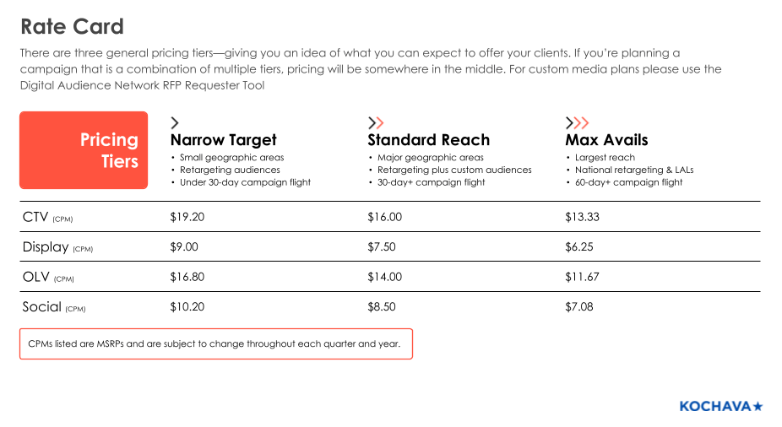The image size is (782, 427).
Task: Select the red Pricing Tiers box
Action: (84, 150)
